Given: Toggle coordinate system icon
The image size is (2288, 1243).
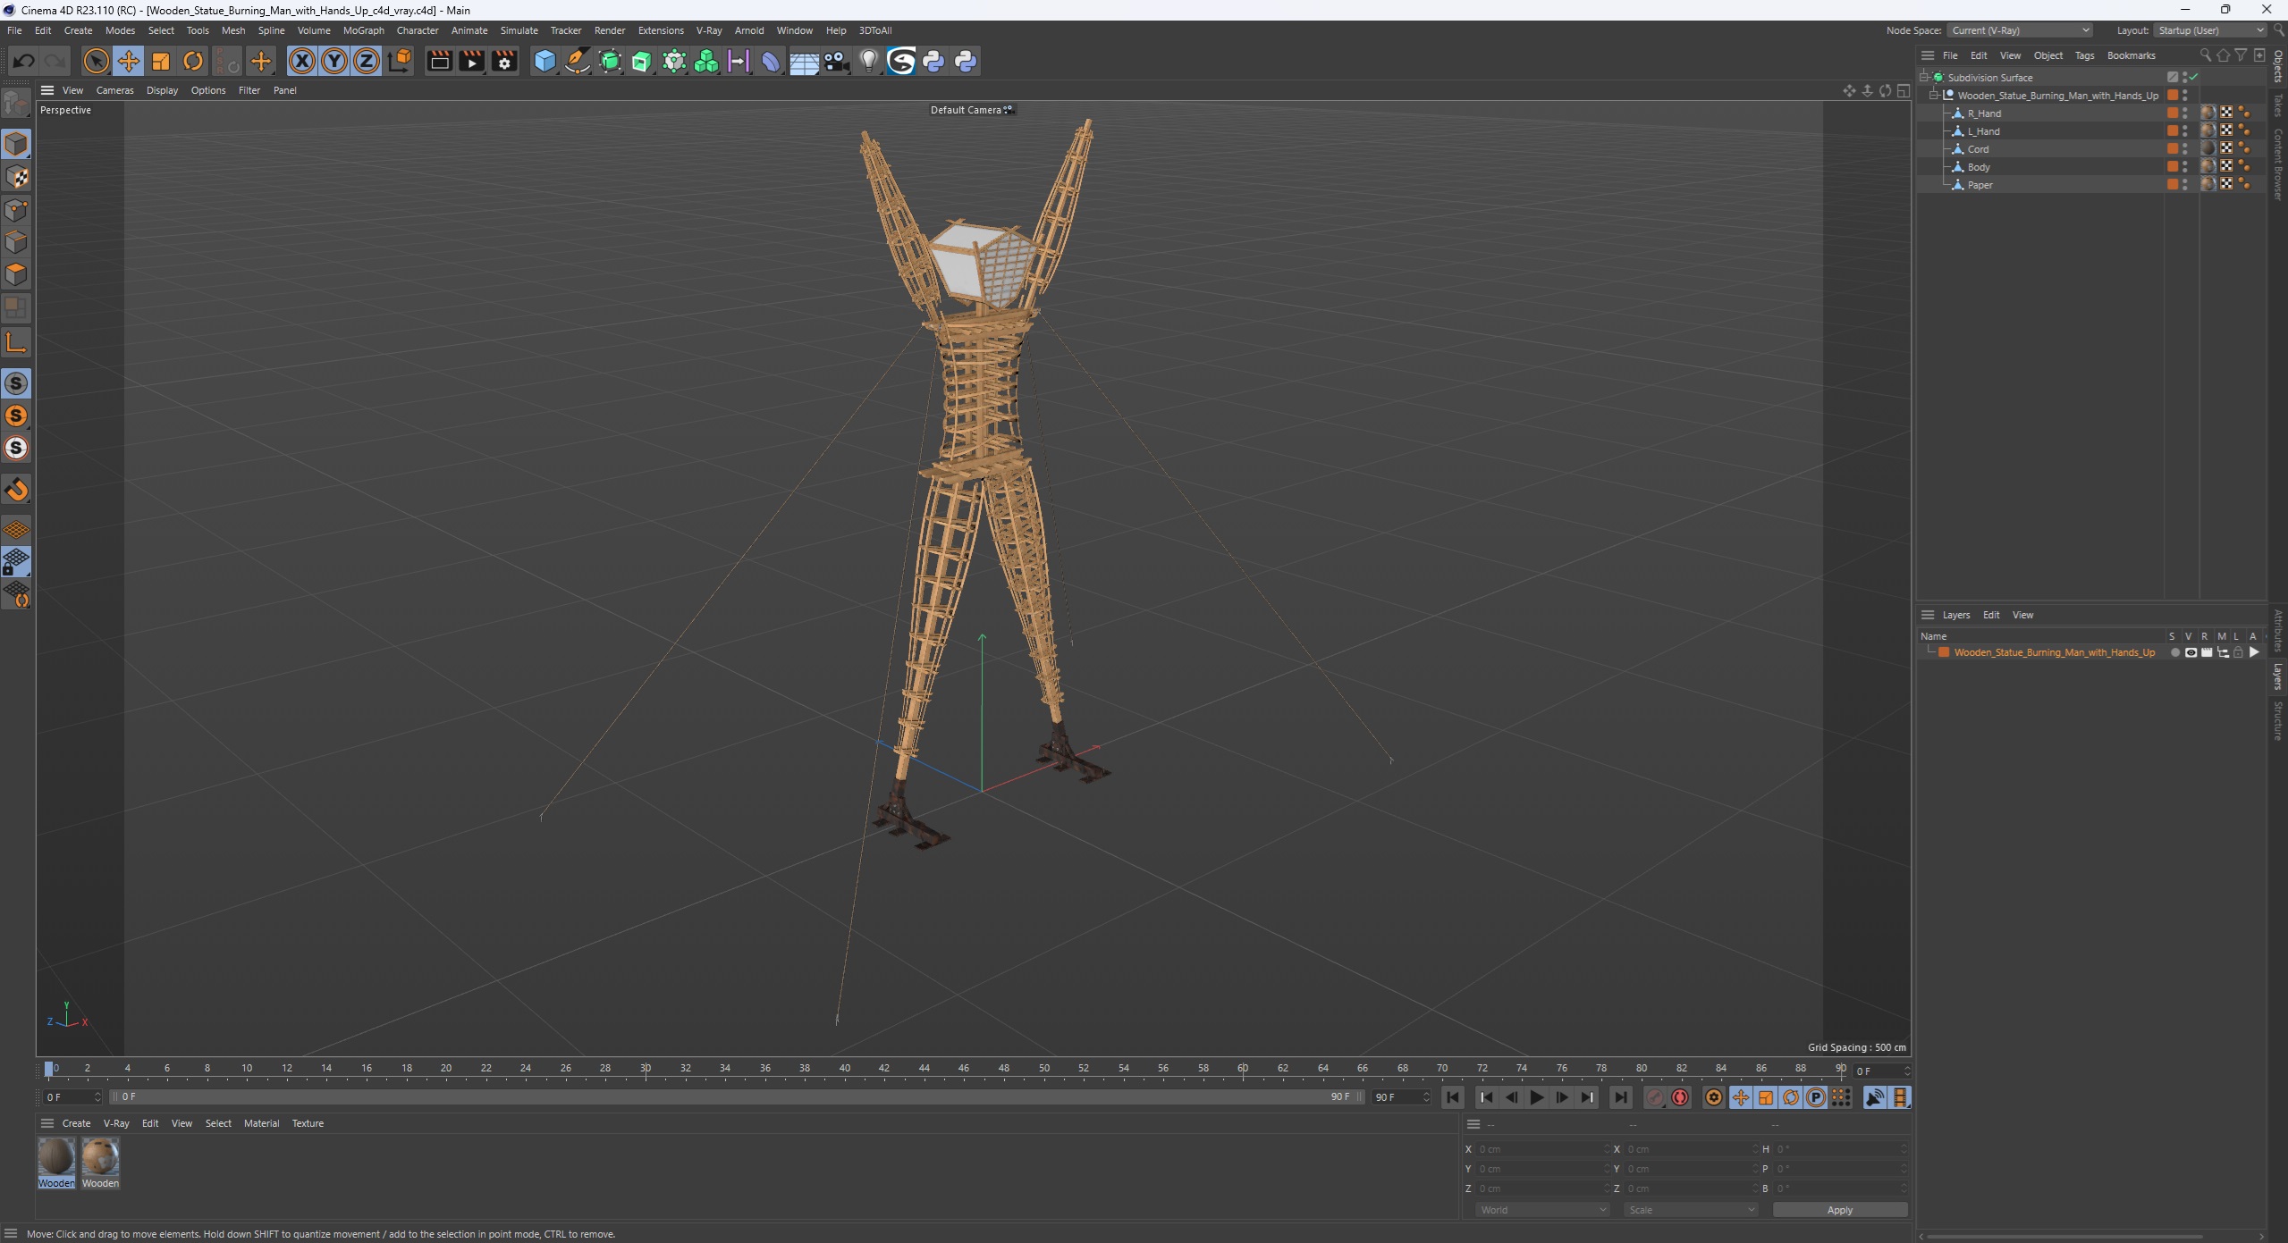Looking at the screenshot, I should click(401, 61).
